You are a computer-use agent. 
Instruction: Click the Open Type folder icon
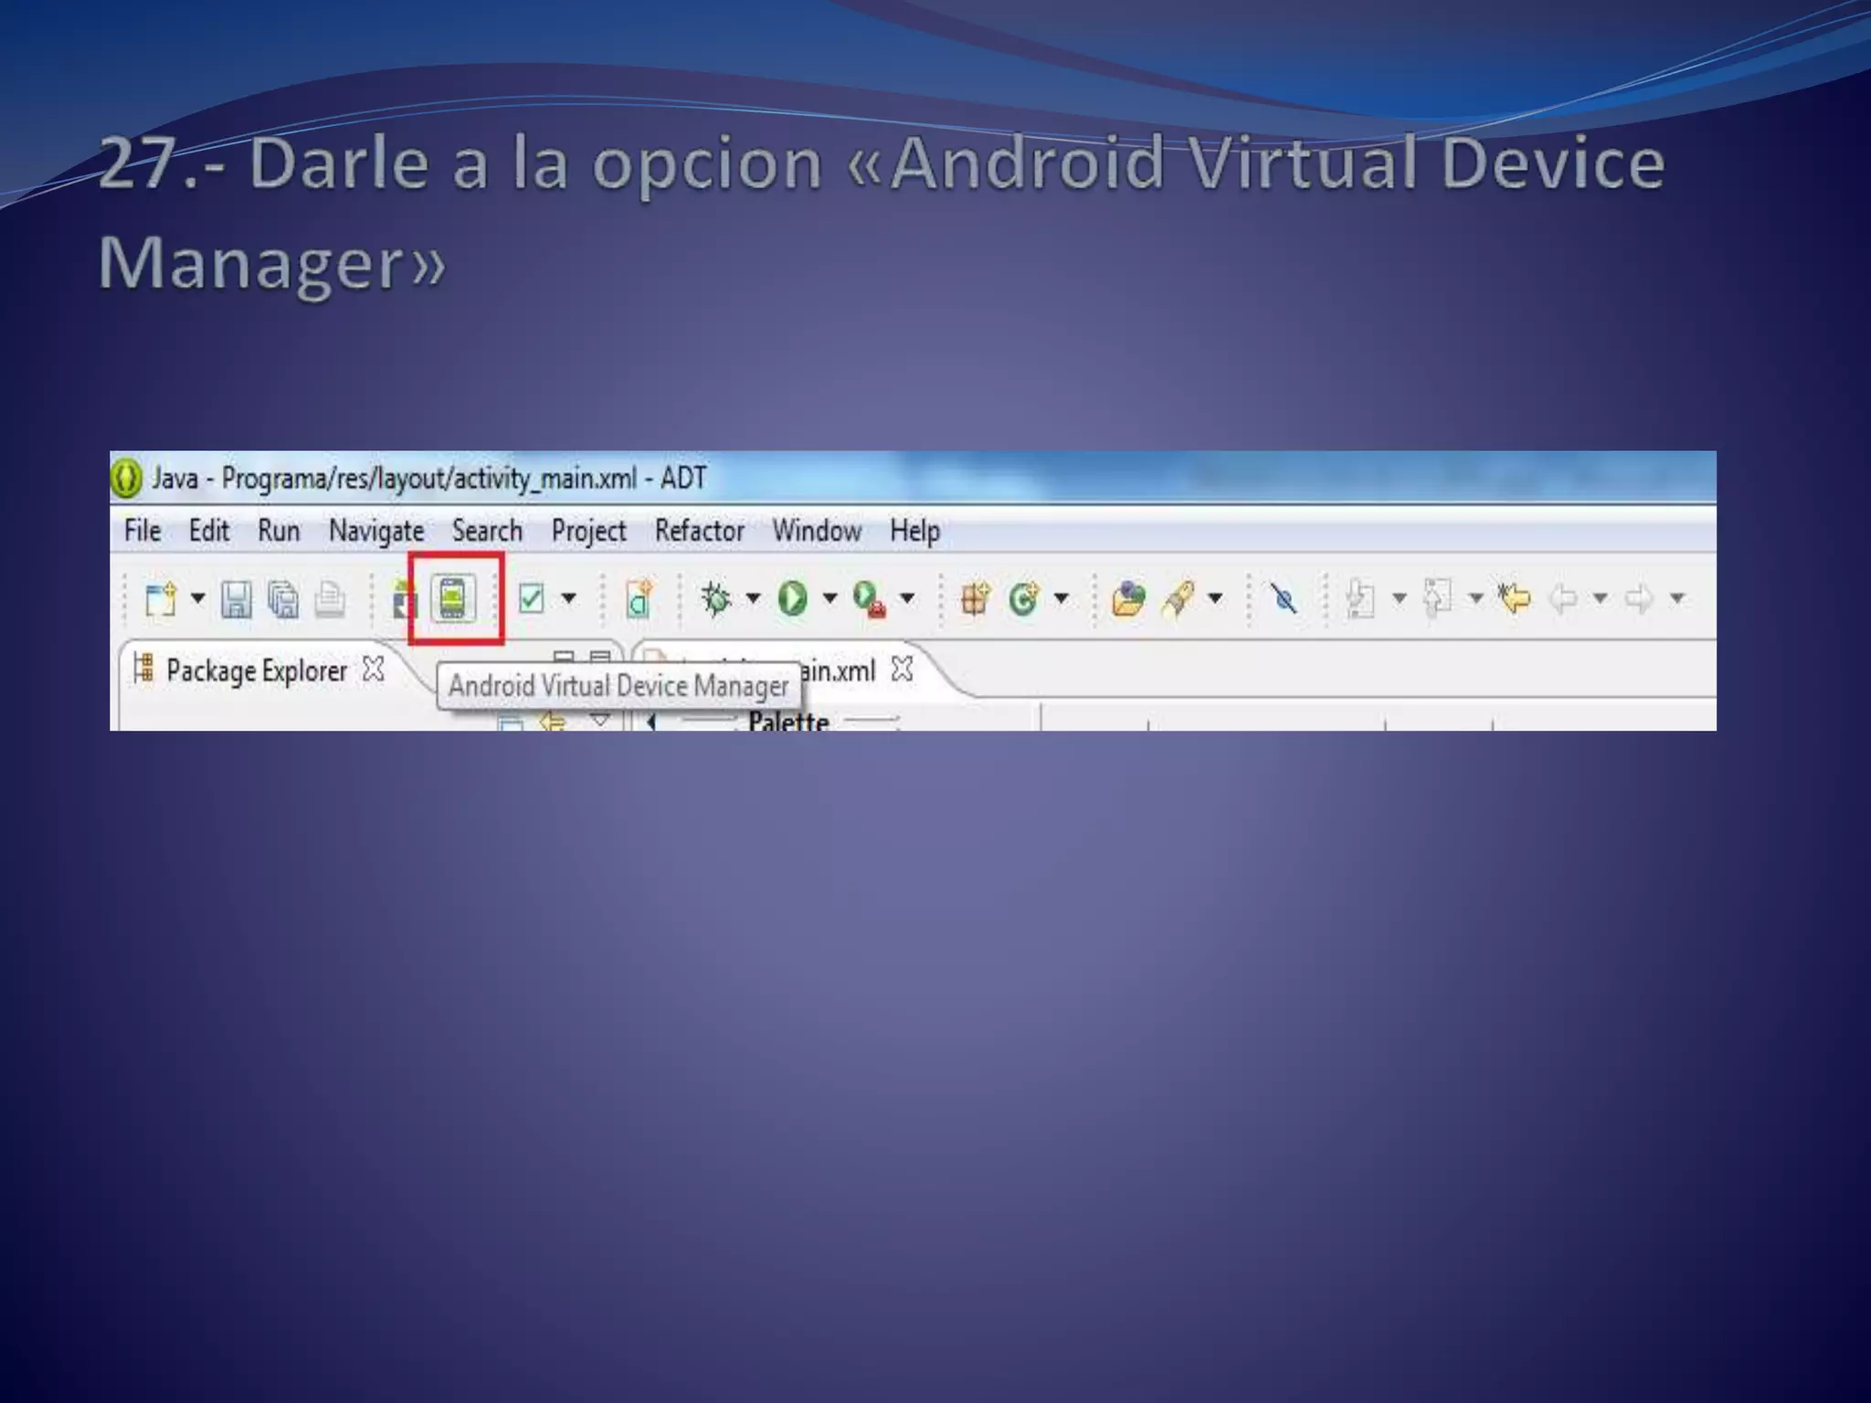[x=1128, y=599]
